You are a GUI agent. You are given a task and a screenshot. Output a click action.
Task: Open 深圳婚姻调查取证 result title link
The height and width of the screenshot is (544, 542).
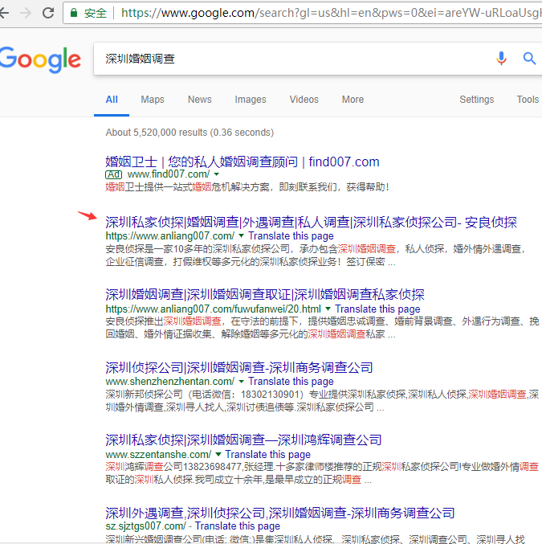265,295
